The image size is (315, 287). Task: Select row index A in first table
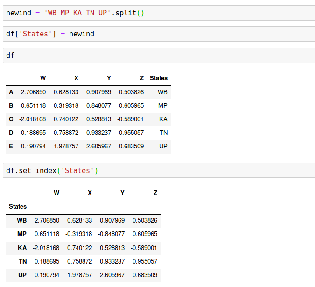tap(11, 92)
